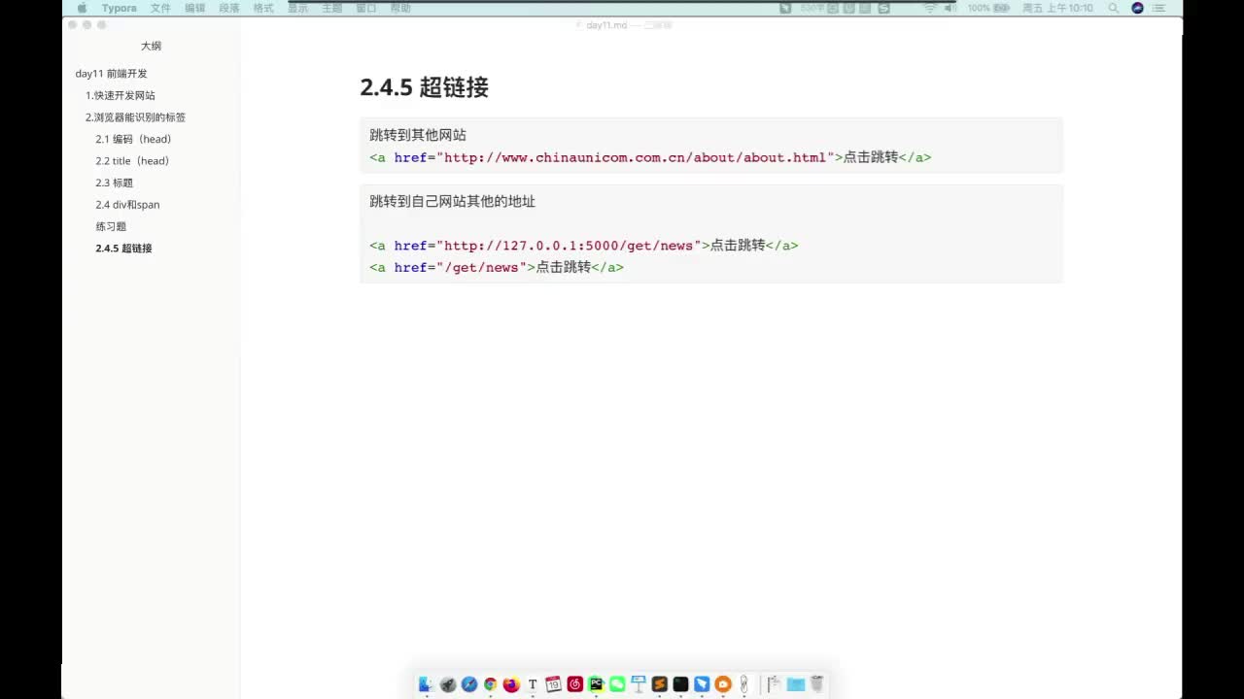Open Calendar icon in the dock
Viewport: 1244px width, 699px height.
[x=554, y=684]
